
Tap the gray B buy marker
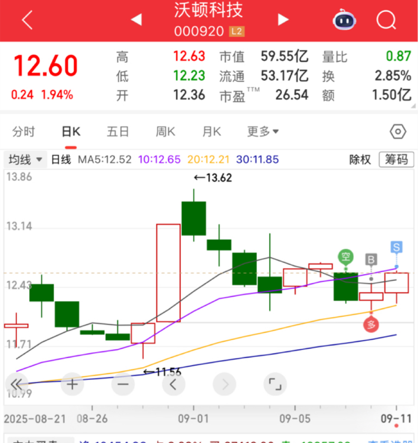371,260
